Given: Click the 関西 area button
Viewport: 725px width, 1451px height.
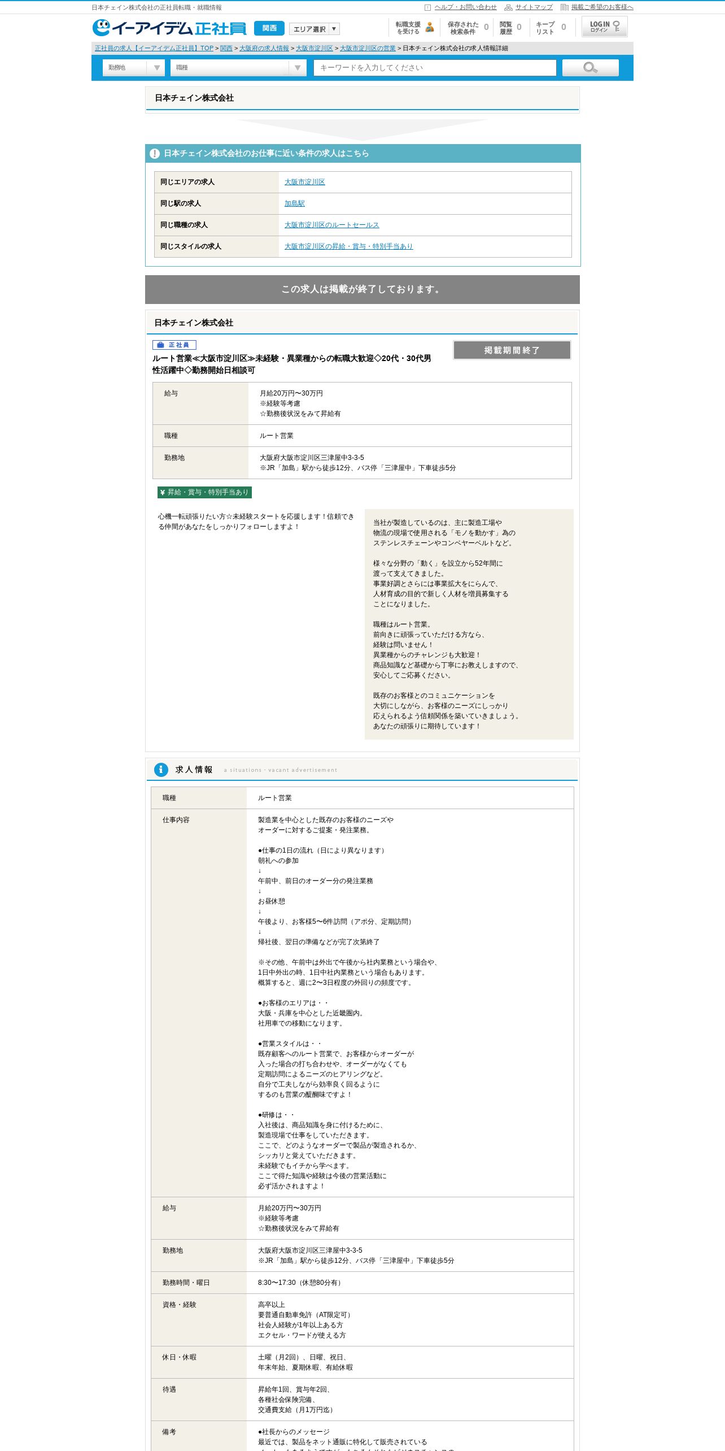Looking at the screenshot, I should (x=269, y=28).
